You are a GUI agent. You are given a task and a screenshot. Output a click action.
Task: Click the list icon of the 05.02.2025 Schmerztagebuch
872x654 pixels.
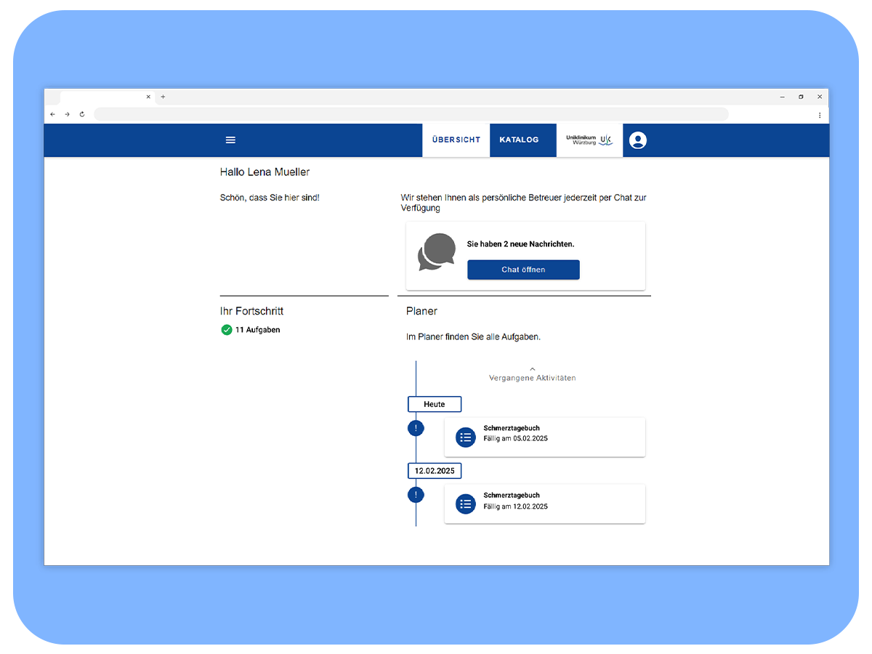(466, 437)
